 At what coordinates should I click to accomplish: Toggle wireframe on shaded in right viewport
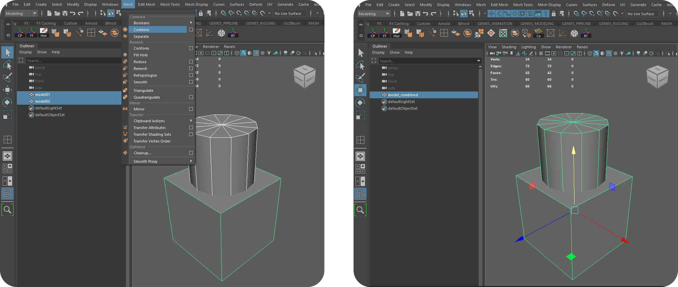coord(609,53)
